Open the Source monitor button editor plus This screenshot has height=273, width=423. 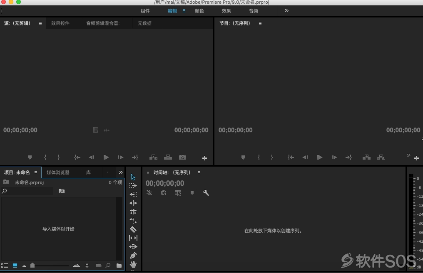(204, 158)
